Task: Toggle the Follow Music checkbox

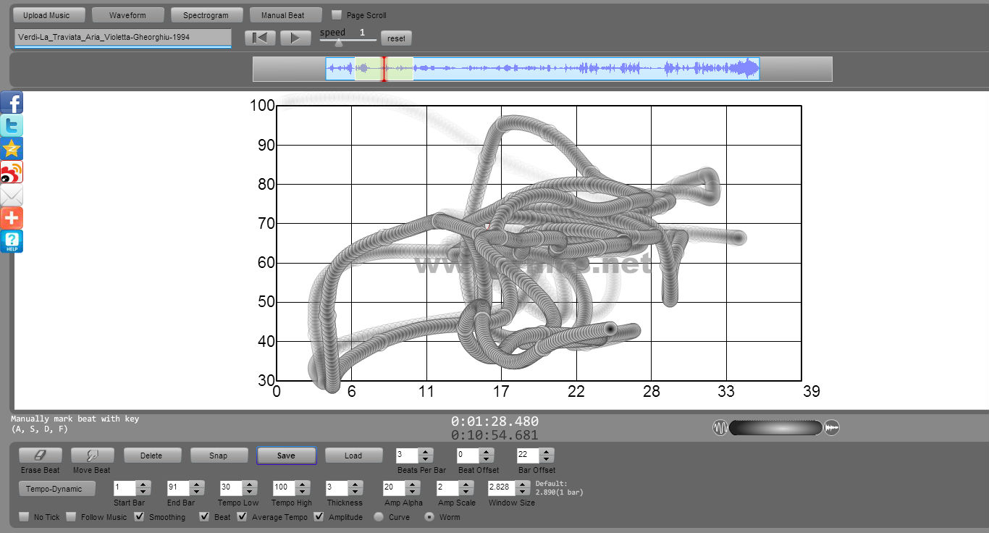Action: pyautogui.click(x=71, y=517)
